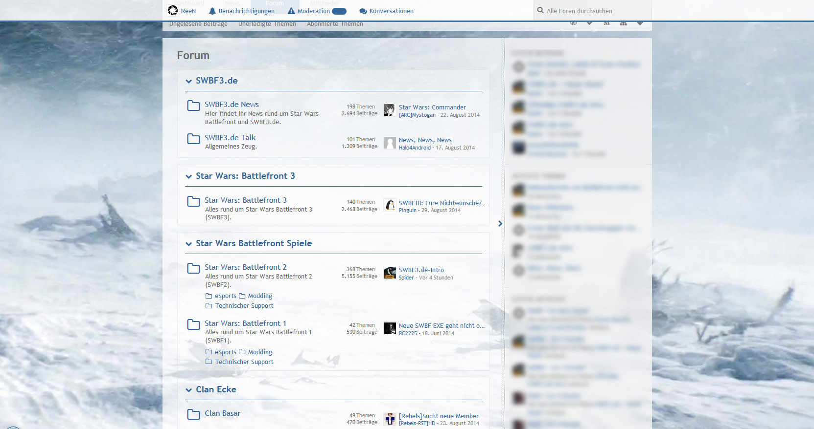Open Pinguin's penguin avatar
Viewport: 814px width, 429px height.
point(390,205)
